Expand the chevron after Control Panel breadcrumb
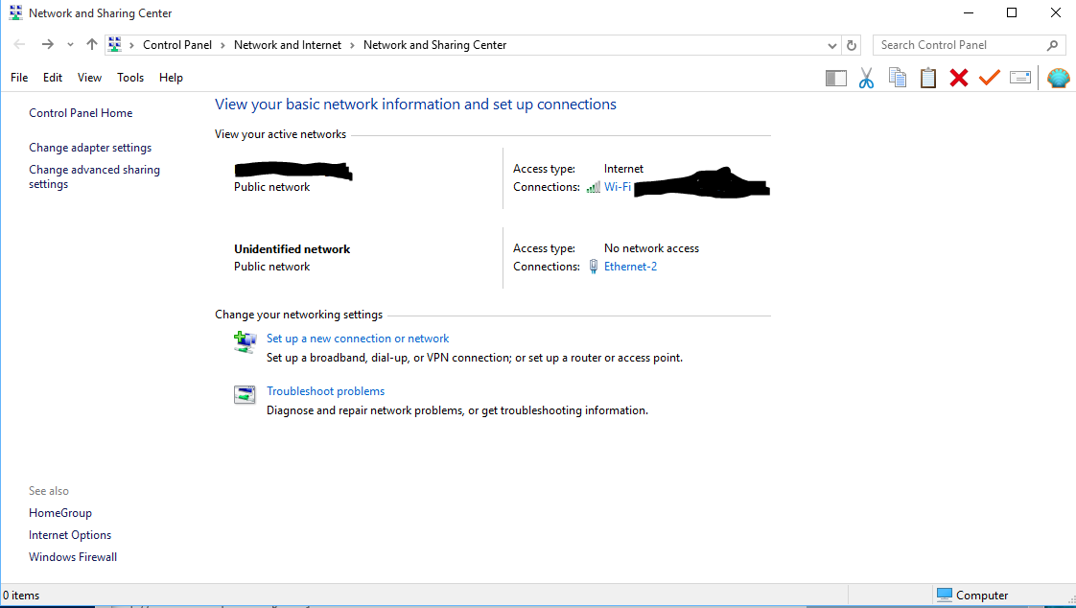 (223, 45)
